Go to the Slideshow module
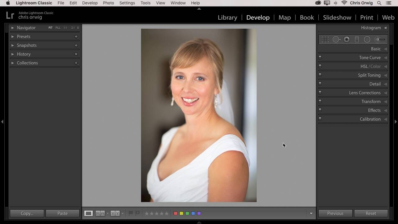The height and width of the screenshot is (224, 398). (337, 17)
